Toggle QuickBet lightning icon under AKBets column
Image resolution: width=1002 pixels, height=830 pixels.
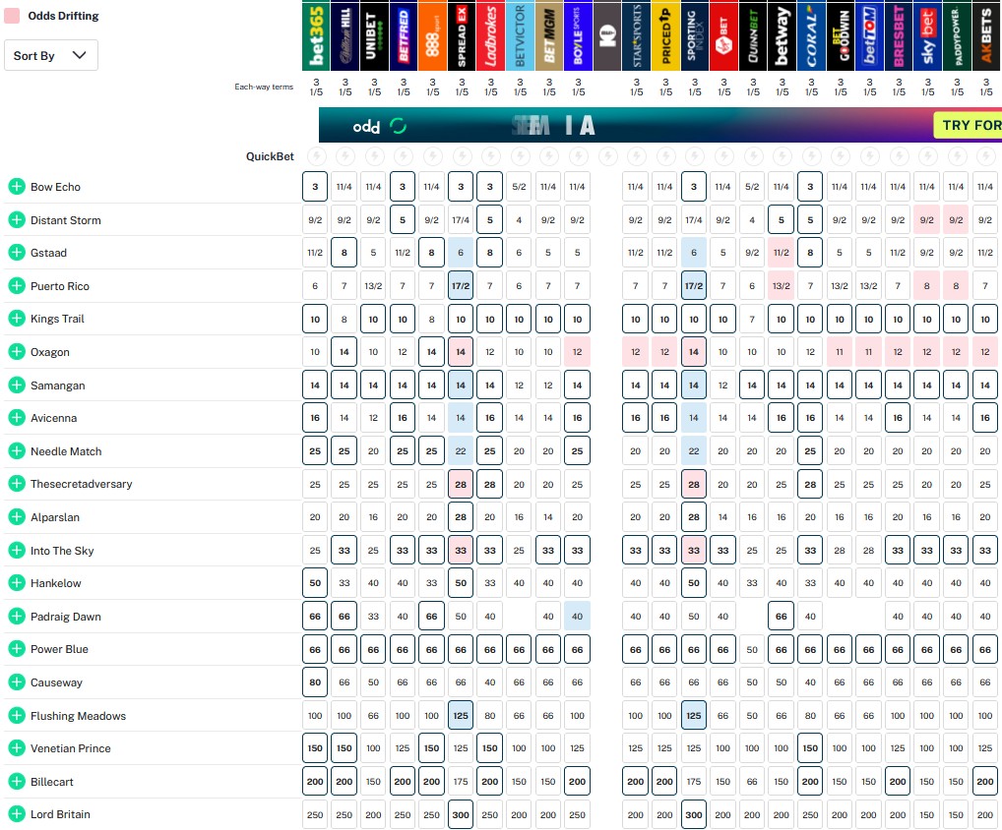(x=985, y=156)
